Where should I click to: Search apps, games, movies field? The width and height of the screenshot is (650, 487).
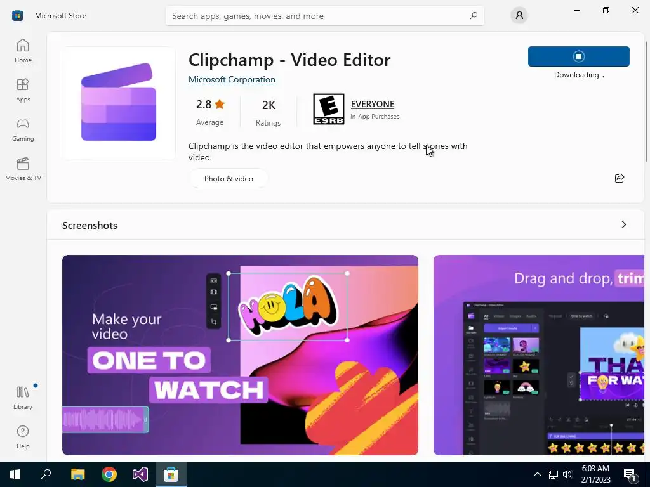click(x=324, y=16)
